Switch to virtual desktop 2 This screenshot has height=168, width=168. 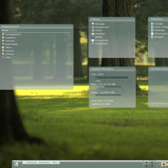(152, 163)
